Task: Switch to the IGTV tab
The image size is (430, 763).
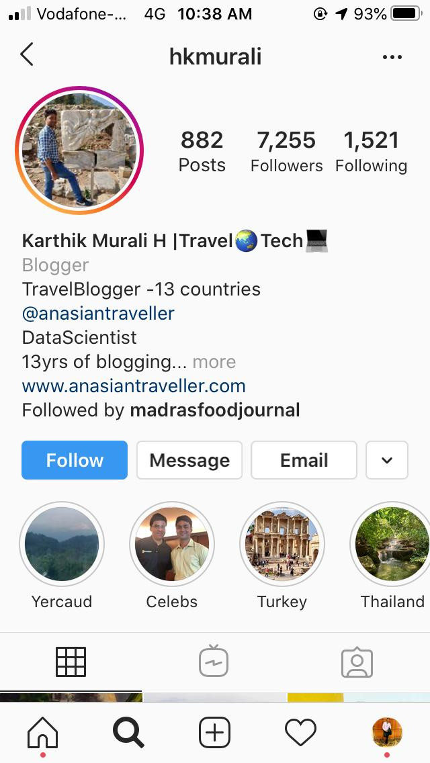Action: click(214, 661)
